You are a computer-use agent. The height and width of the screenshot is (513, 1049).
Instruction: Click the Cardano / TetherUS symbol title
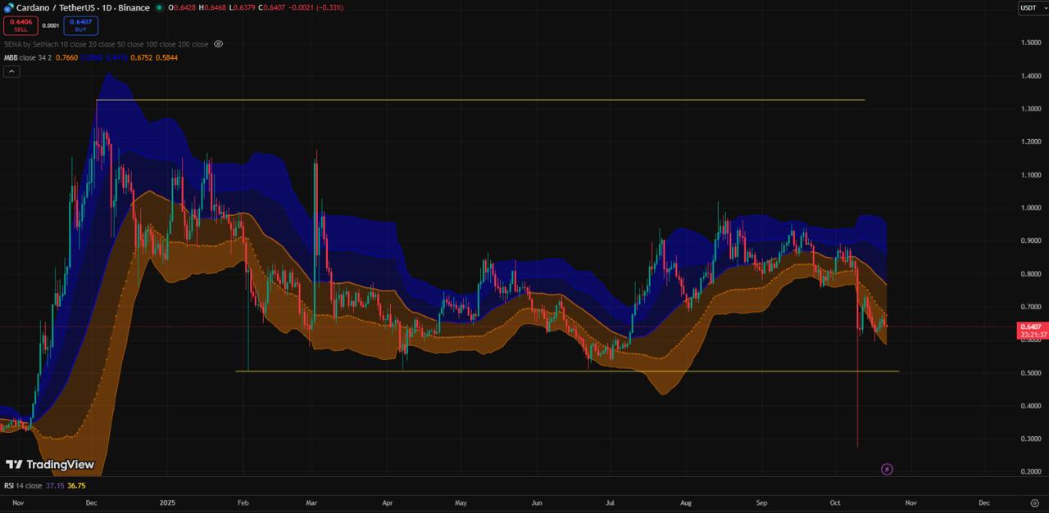(x=82, y=7)
